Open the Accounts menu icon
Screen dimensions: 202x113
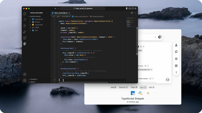[x=25, y=74]
